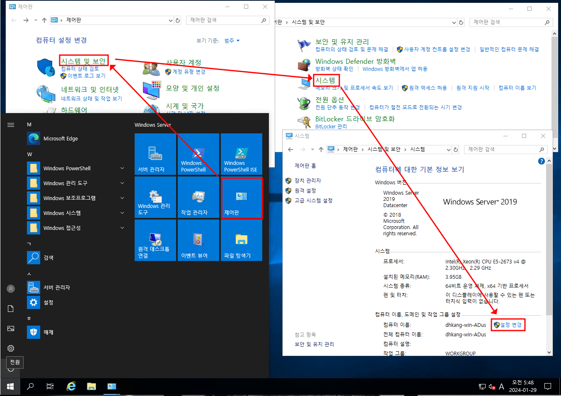Viewport: 561px width, 396px height.
Task: Click 보안 및 유지 관리 link in 시스템 window
Action: coord(314,344)
